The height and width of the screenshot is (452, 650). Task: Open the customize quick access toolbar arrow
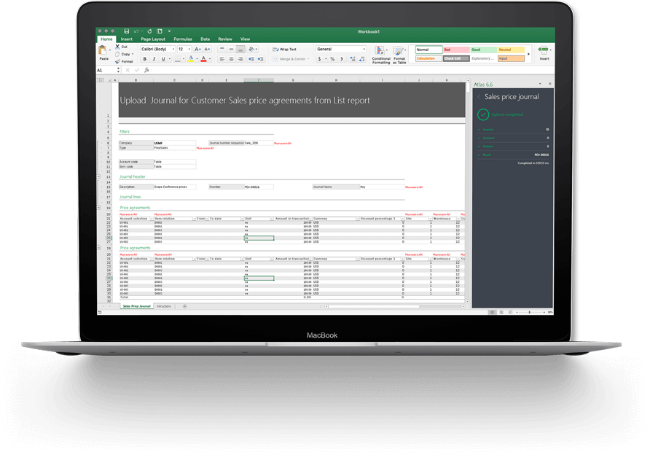click(x=169, y=31)
